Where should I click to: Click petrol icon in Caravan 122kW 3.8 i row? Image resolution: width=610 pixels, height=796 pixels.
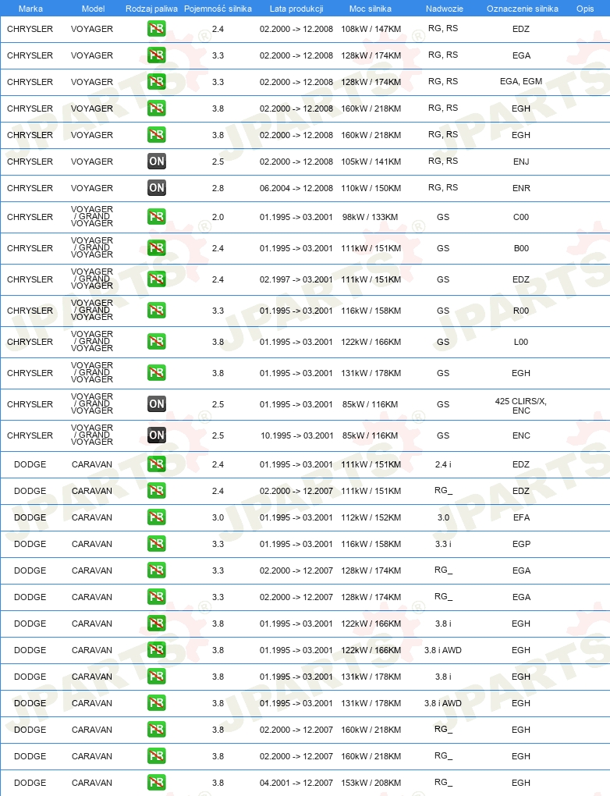156,624
